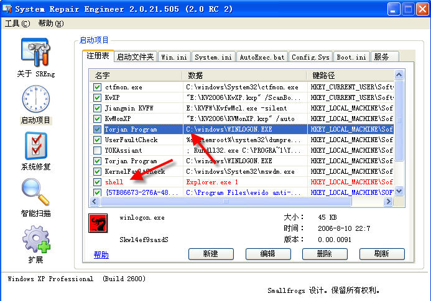Open the 系统修复 checklist icon
Viewport: 431px width, 301px height.
[35, 146]
